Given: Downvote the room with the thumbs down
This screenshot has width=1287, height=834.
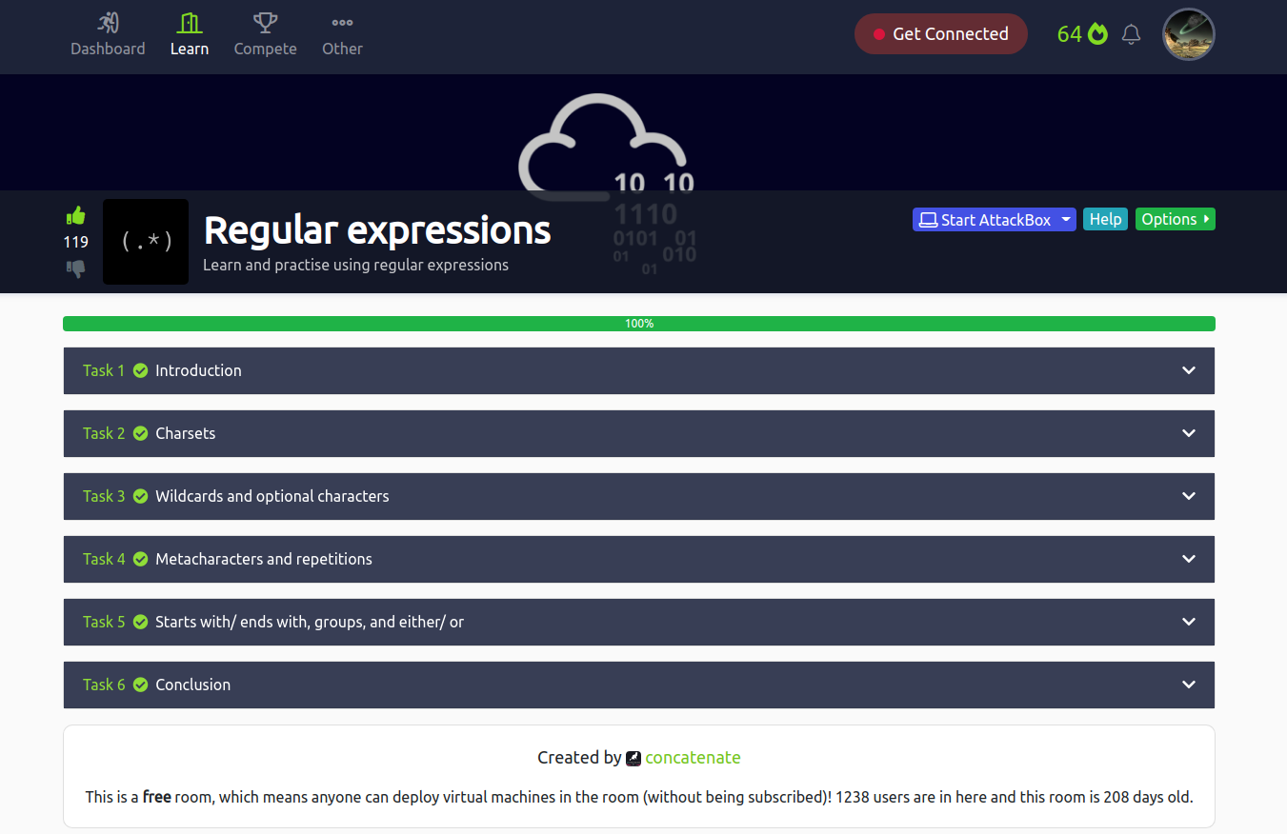Looking at the screenshot, I should (x=75, y=268).
